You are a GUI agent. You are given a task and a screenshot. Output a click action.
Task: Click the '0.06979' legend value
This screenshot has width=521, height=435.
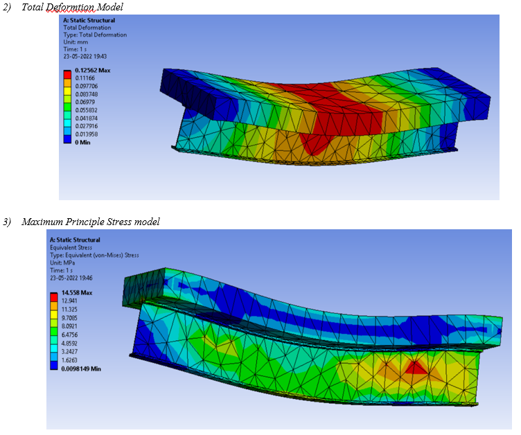tap(85, 102)
